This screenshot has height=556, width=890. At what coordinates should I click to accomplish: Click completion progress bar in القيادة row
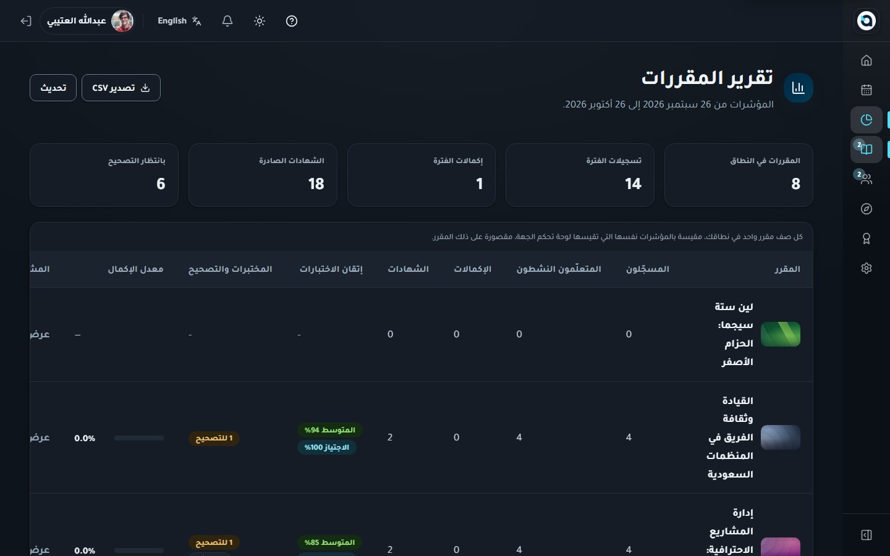click(139, 438)
